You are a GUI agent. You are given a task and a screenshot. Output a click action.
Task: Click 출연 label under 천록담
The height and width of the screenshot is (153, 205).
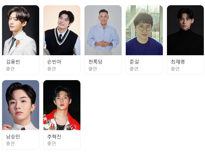(93, 69)
